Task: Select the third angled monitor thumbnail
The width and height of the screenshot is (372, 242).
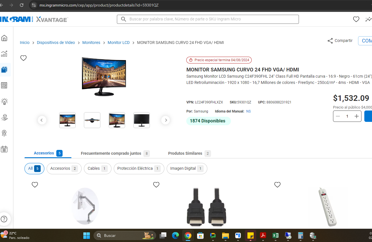Action: 117,120
